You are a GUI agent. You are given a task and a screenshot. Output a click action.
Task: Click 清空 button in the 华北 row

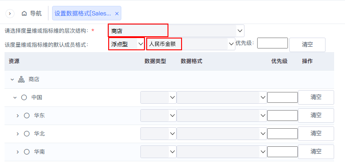point(316,133)
